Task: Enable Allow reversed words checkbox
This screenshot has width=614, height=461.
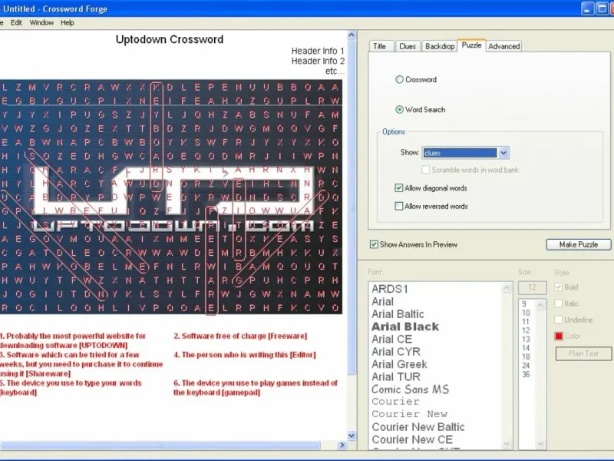Action: click(x=398, y=206)
